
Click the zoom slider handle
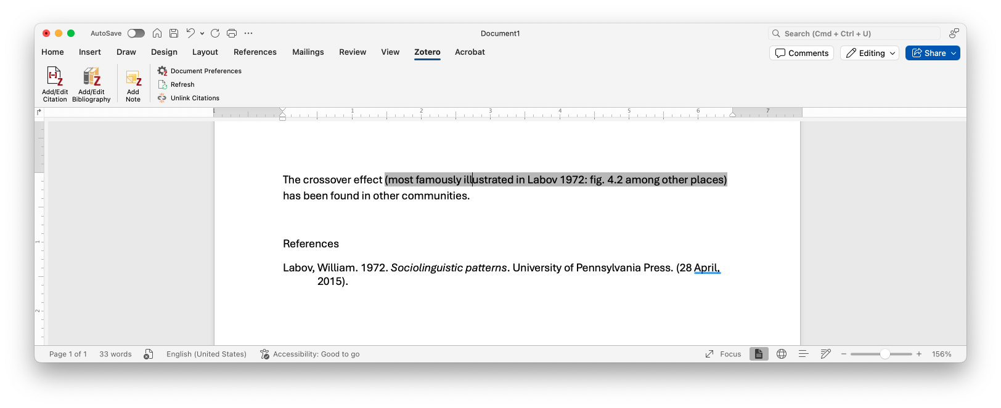pyautogui.click(x=885, y=354)
